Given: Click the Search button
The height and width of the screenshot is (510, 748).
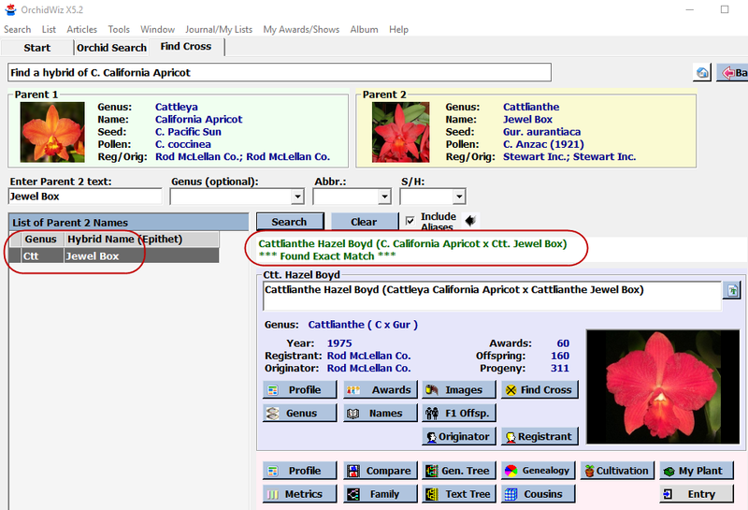Looking at the screenshot, I should click(x=290, y=222).
